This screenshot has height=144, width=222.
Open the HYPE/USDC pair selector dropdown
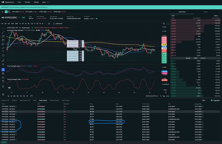click(x=12, y=17)
